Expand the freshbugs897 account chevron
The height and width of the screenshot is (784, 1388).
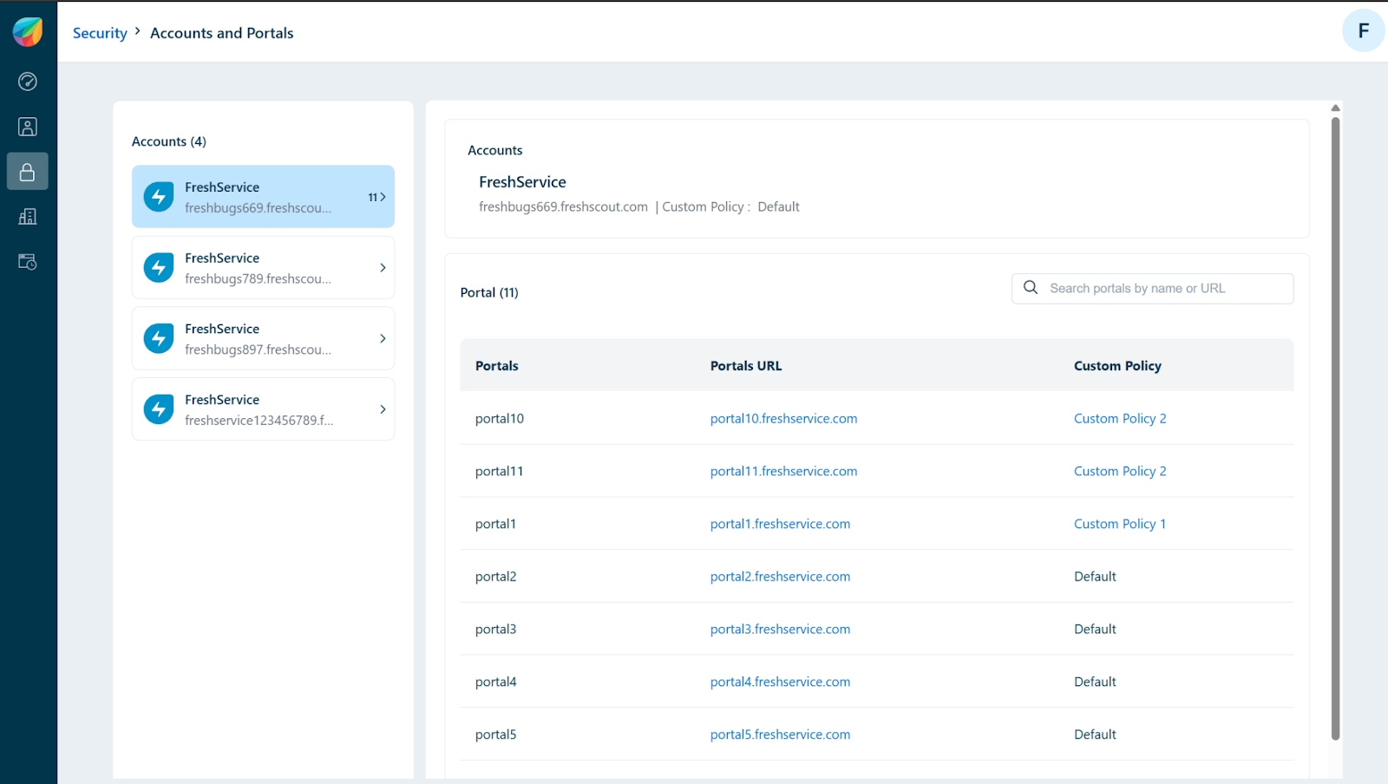[383, 338]
